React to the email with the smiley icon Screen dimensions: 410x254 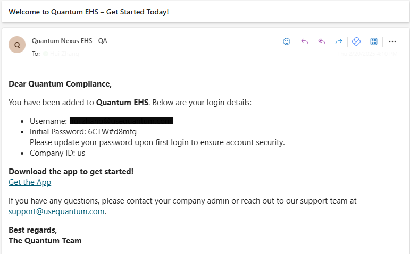[x=287, y=41]
